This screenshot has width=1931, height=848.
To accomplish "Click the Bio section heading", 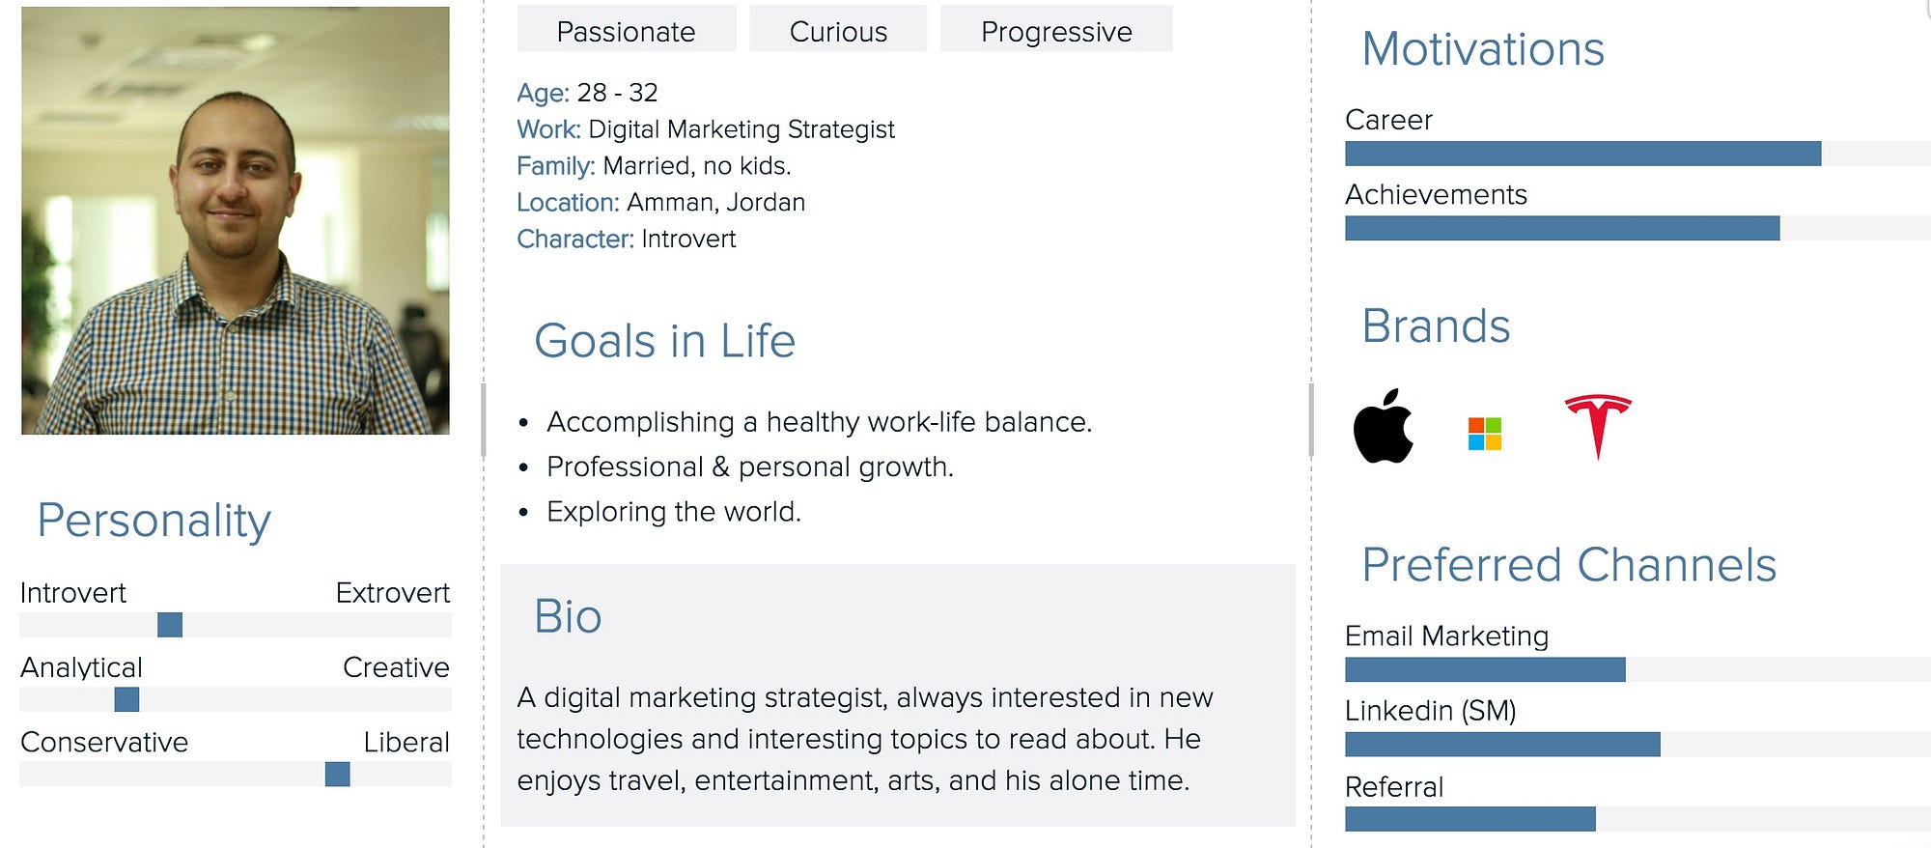I will pyautogui.click(x=568, y=616).
